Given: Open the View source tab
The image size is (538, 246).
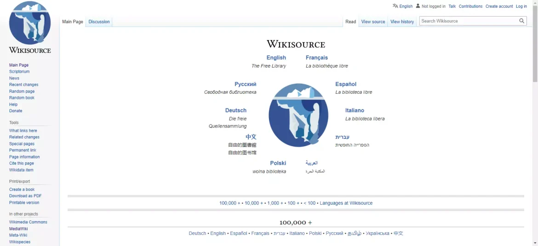Looking at the screenshot, I should (373, 22).
